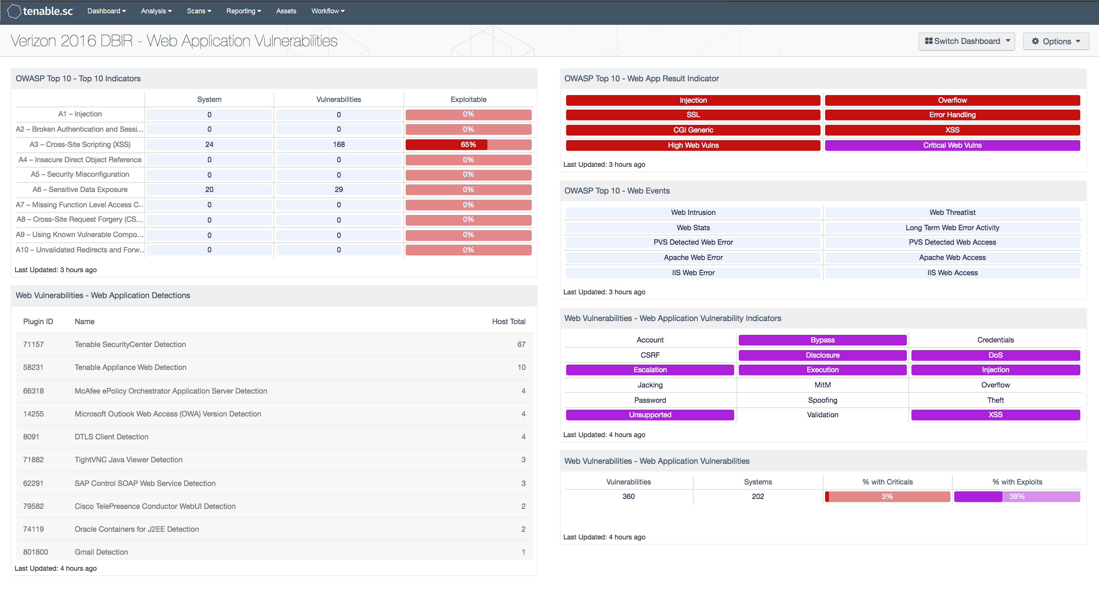Click IIS Web Access cell
This screenshot has width=1099, height=594.
point(952,273)
